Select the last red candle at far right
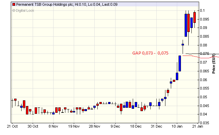The width and height of the screenshot is (219, 135). click(x=194, y=17)
